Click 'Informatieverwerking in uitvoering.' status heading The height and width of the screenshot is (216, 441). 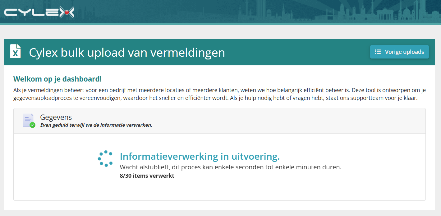[x=200, y=156]
